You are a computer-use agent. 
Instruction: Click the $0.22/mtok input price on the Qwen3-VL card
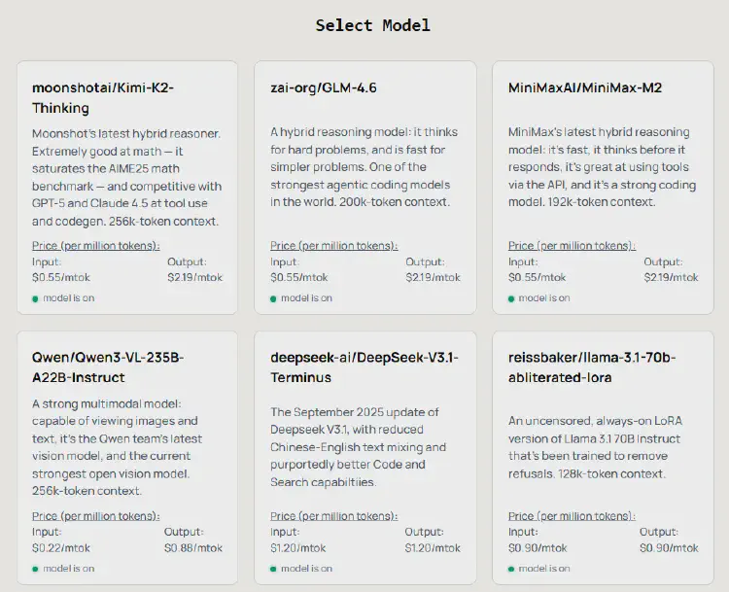(x=59, y=548)
